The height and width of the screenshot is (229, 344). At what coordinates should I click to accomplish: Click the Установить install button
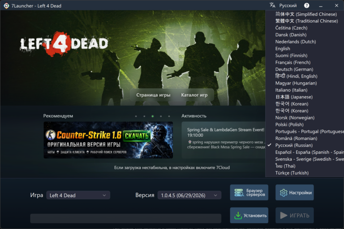coord(249,216)
